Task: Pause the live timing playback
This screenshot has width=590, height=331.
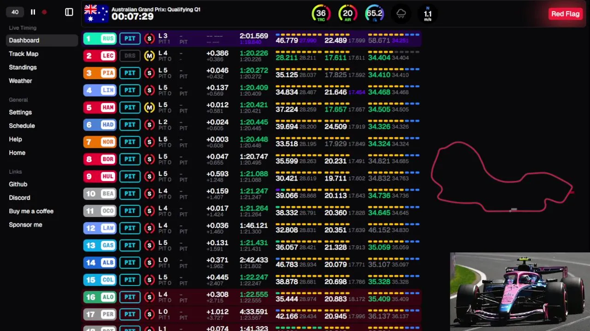Action: pyautogui.click(x=33, y=12)
